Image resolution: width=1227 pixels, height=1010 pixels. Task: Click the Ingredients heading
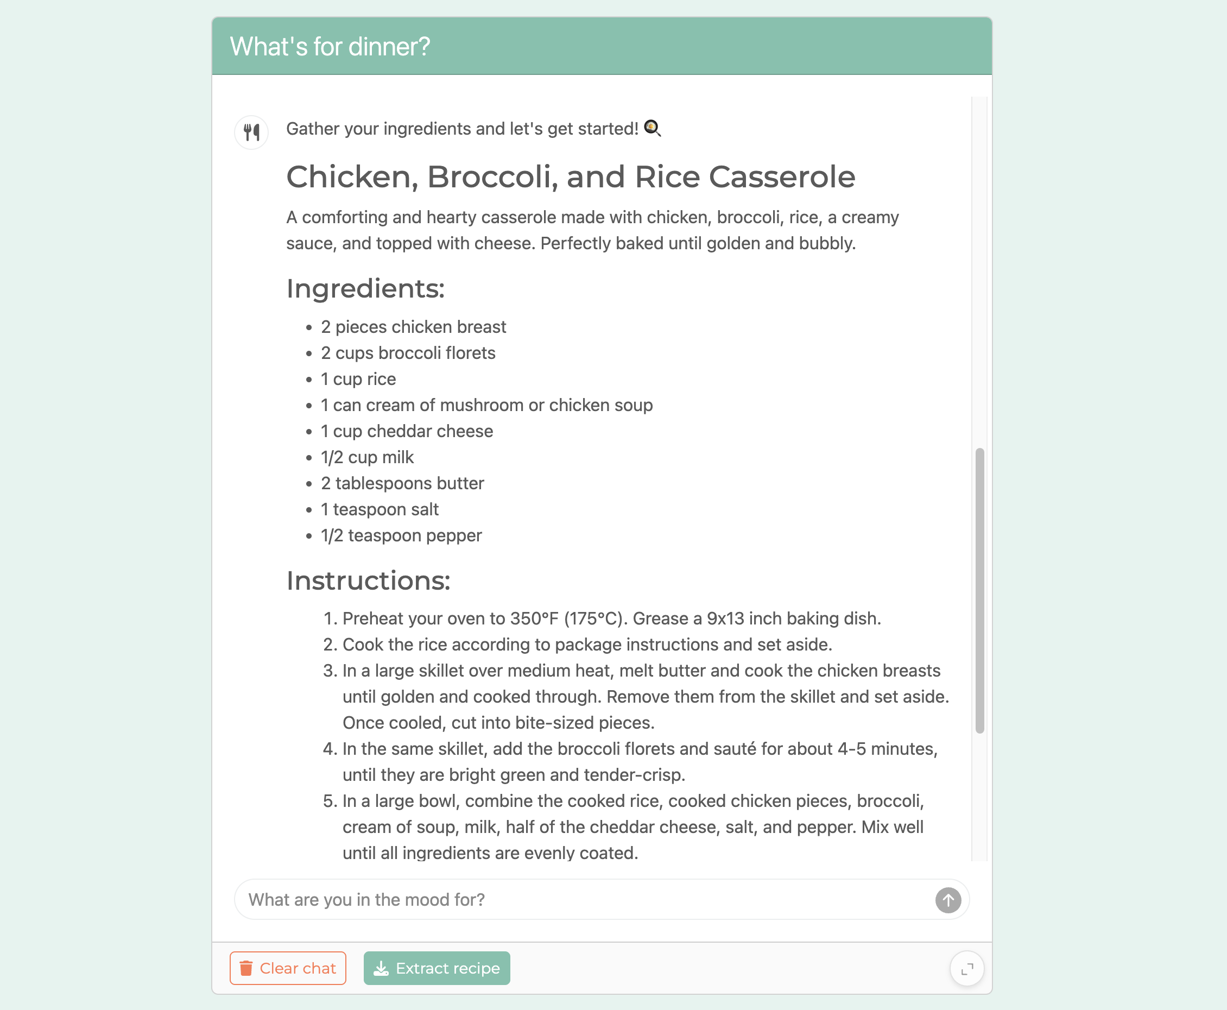[x=365, y=288]
